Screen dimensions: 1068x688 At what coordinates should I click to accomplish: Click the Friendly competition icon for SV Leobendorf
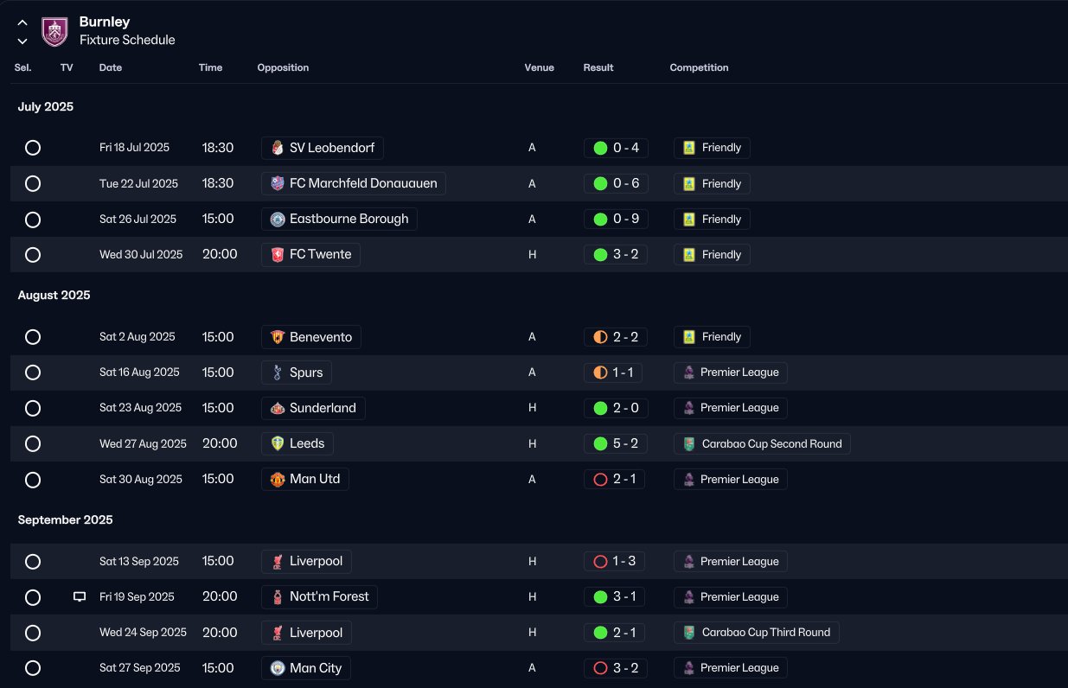(x=689, y=148)
